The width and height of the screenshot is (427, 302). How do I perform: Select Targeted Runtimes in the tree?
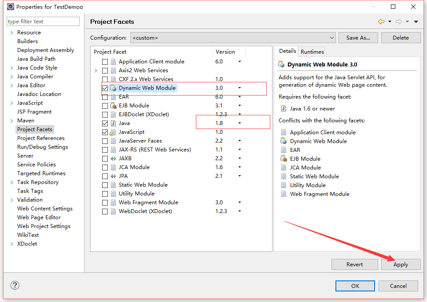(x=41, y=173)
